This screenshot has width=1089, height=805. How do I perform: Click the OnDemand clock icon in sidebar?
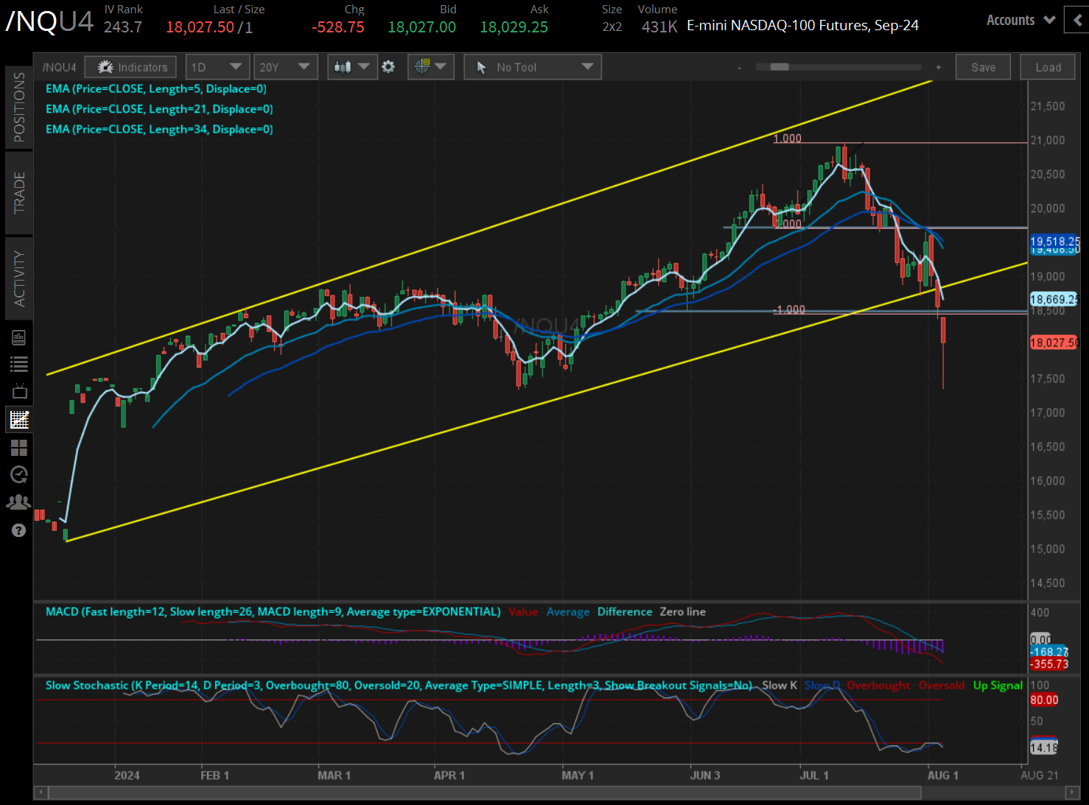[x=18, y=474]
